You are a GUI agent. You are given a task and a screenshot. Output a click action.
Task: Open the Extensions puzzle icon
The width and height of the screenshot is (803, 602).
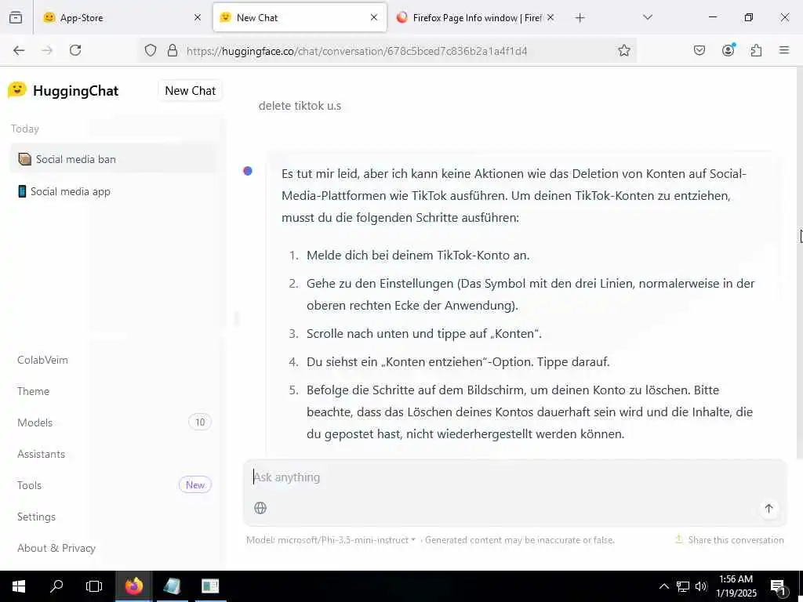tap(757, 50)
